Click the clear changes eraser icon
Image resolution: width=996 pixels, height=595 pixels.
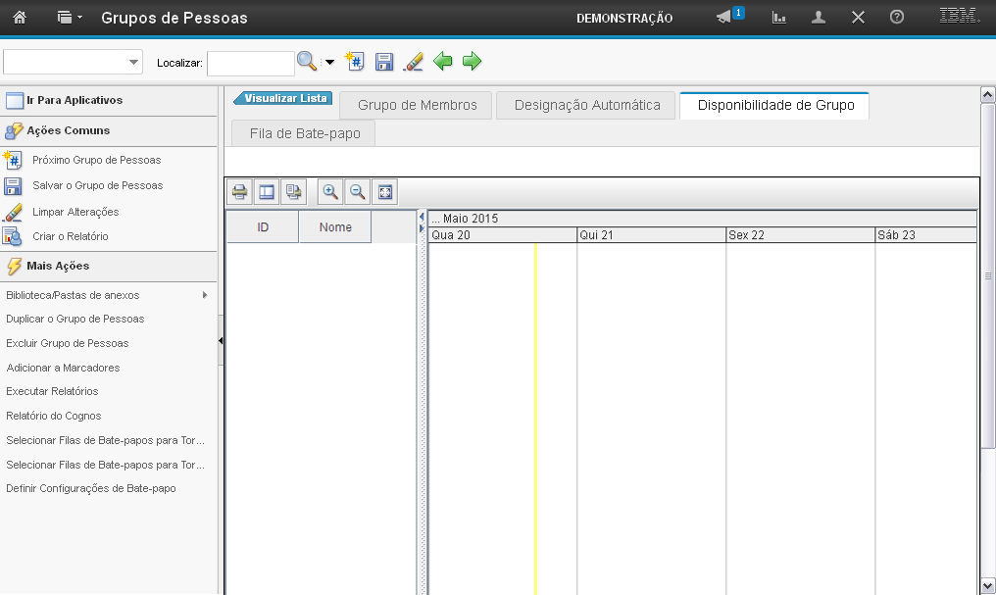click(414, 62)
